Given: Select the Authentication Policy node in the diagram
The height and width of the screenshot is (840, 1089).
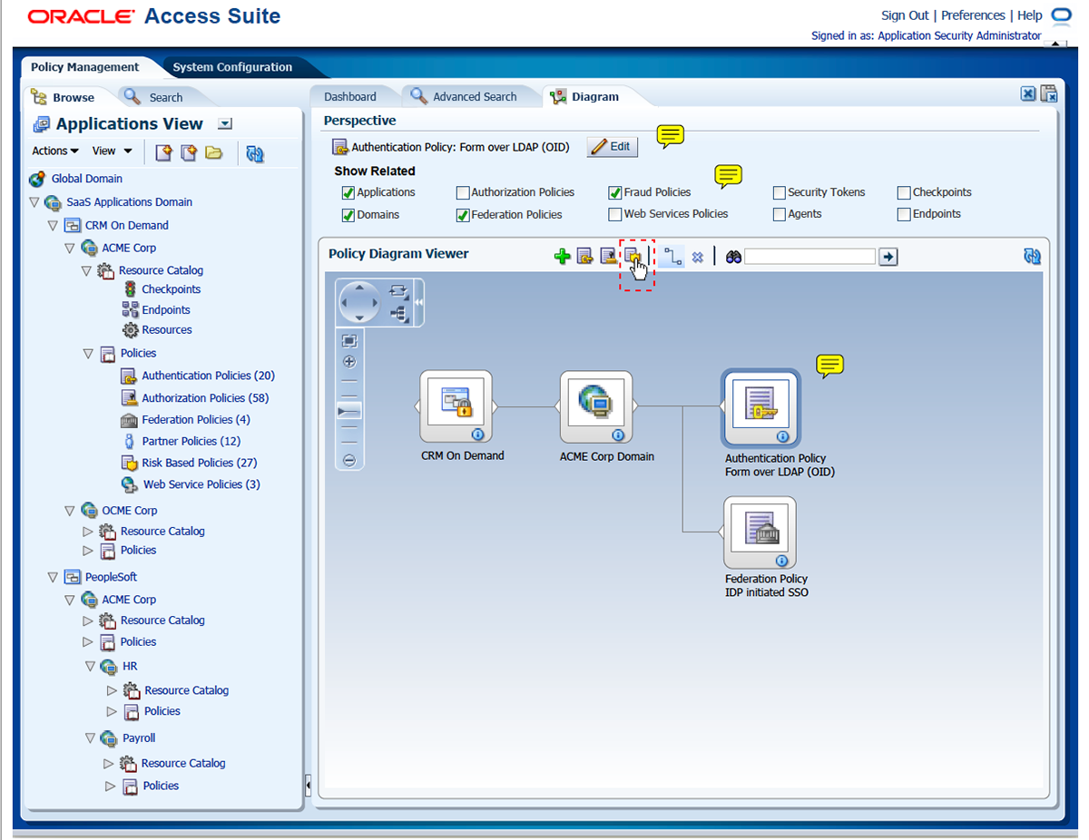Looking at the screenshot, I should coord(760,407).
